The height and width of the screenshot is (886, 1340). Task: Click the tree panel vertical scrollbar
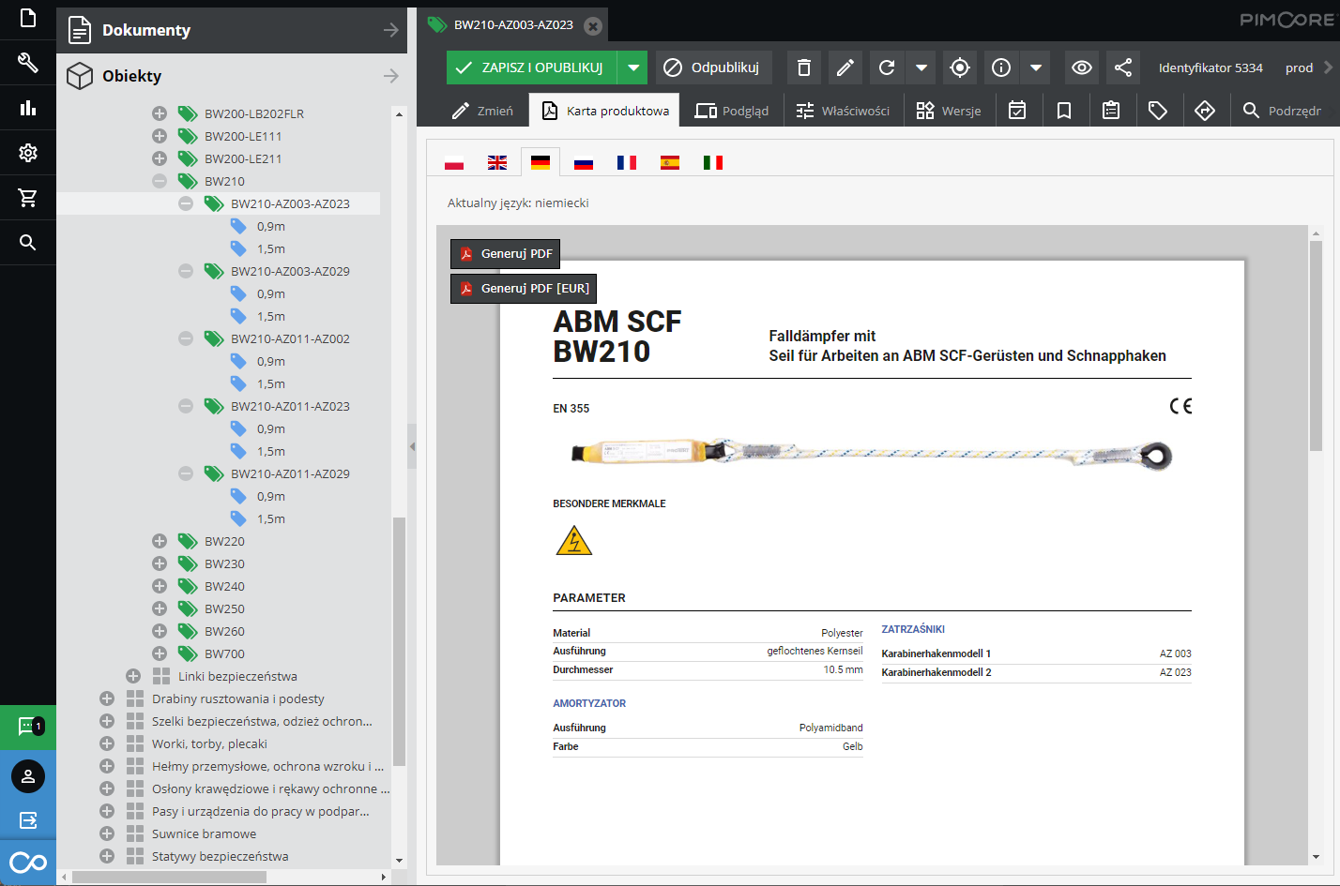click(x=399, y=641)
